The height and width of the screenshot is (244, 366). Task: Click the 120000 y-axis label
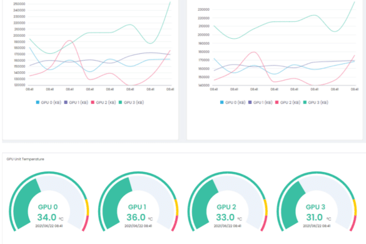tap(19, 85)
